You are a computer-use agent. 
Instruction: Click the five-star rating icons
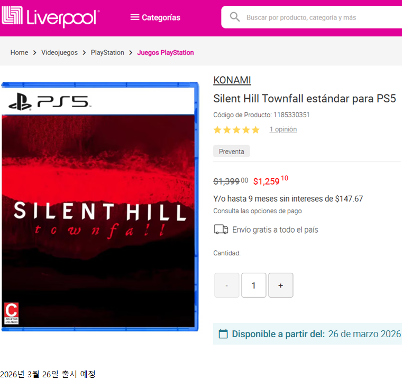pos(236,130)
